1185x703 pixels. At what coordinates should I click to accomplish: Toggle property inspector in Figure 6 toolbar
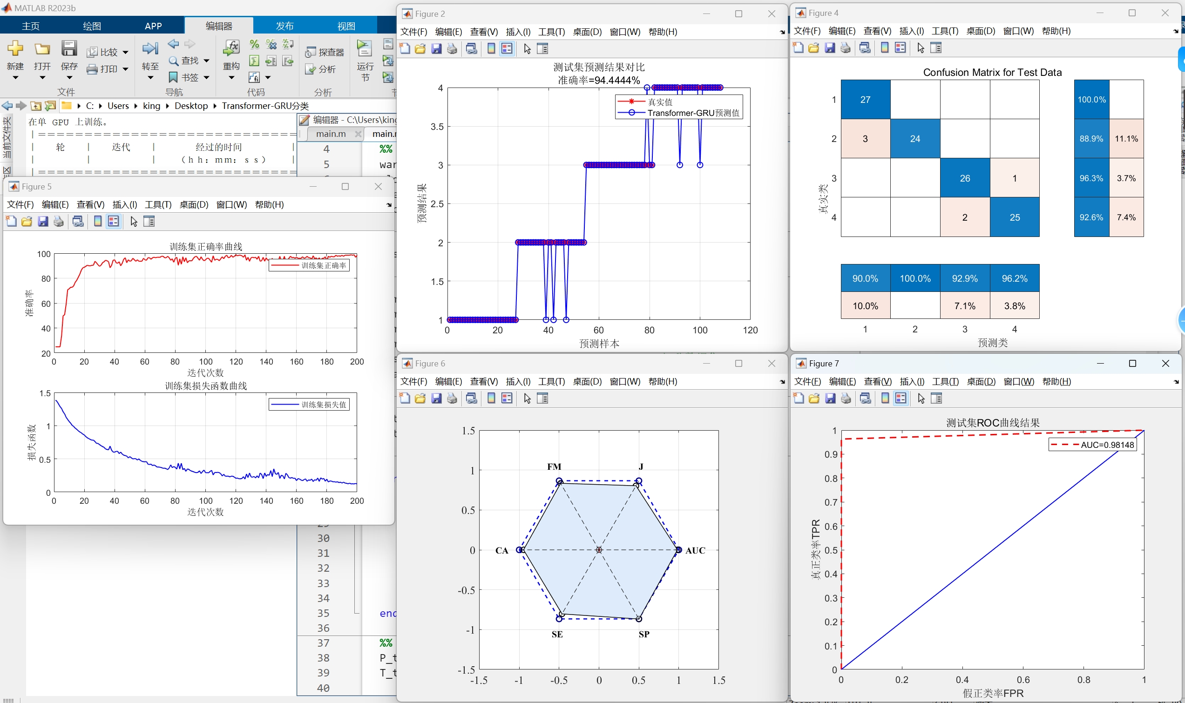pos(542,399)
